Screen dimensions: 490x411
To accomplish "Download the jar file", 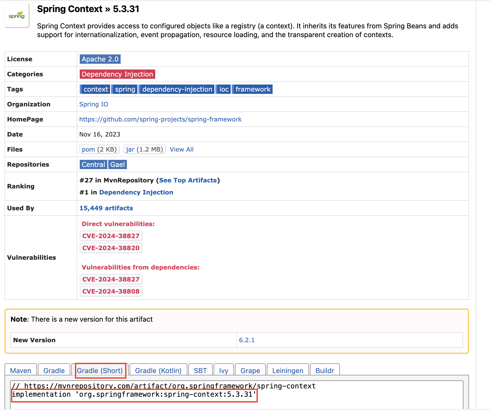I will [x=130, y=150].
